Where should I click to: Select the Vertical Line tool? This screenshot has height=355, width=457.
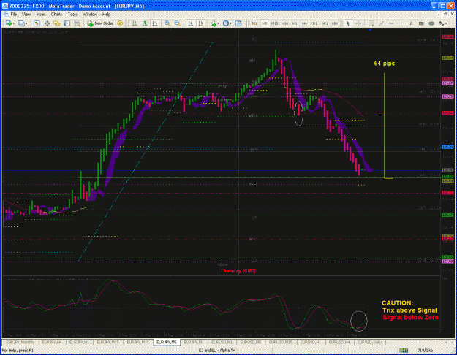pos(401,23)
